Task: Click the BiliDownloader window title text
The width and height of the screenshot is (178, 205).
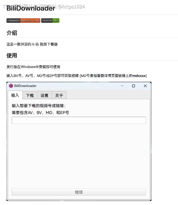Action: click(25, 86)
